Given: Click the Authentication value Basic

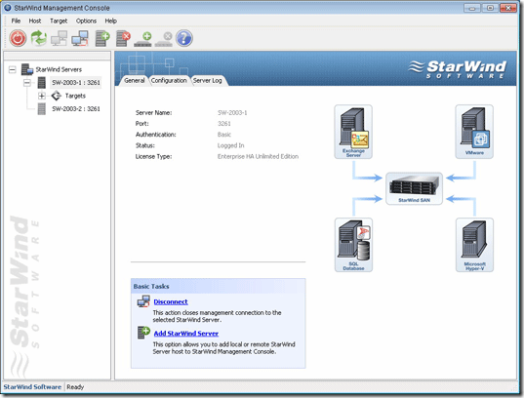Looking at the screenshot, I should tap(224, 135).
